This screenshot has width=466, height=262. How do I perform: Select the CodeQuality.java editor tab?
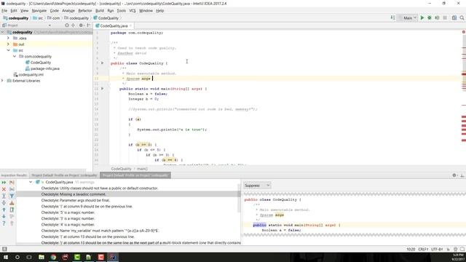[114, 26]
